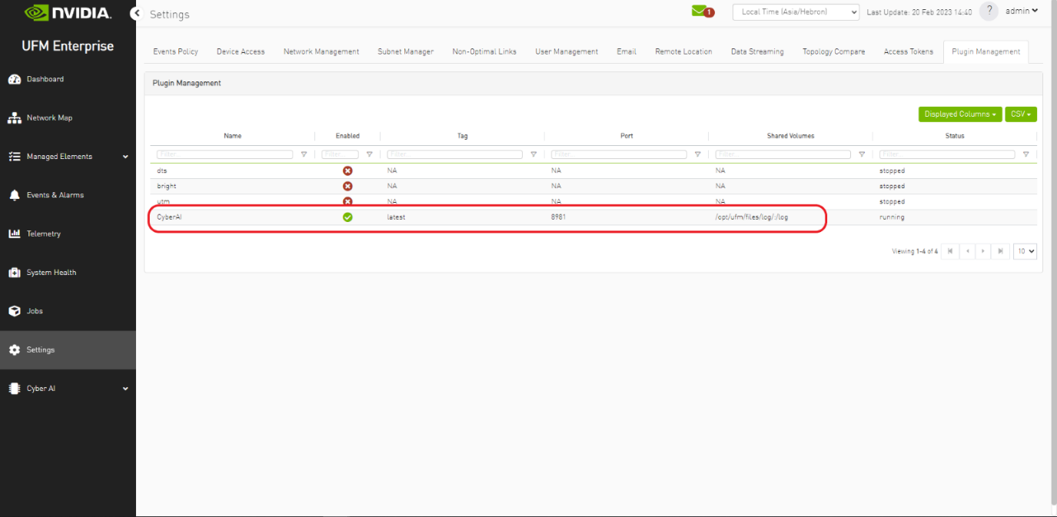Collapse the sidebar using the arrow icon
This screenshot has width=1057, height=517.
(x=136, y=13)
